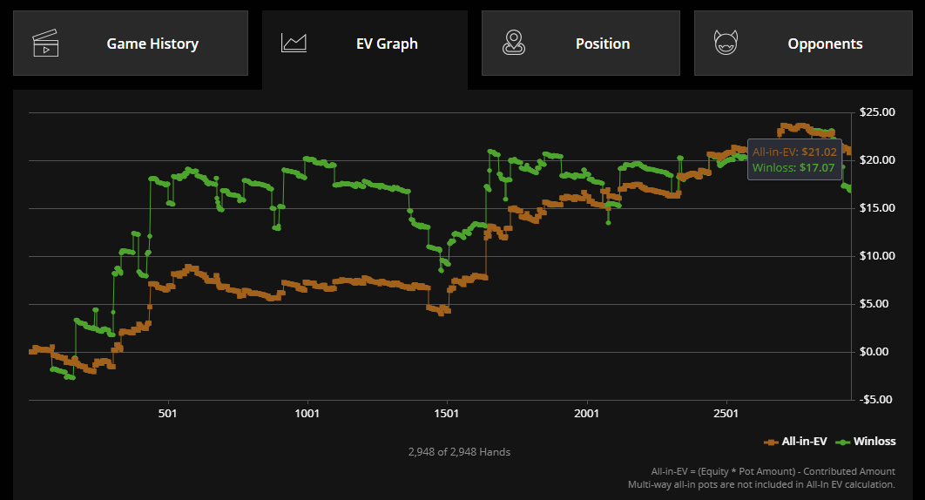Click the devil face Opponents icon
The image size is (925, 500).
click(x=726, y=43)
